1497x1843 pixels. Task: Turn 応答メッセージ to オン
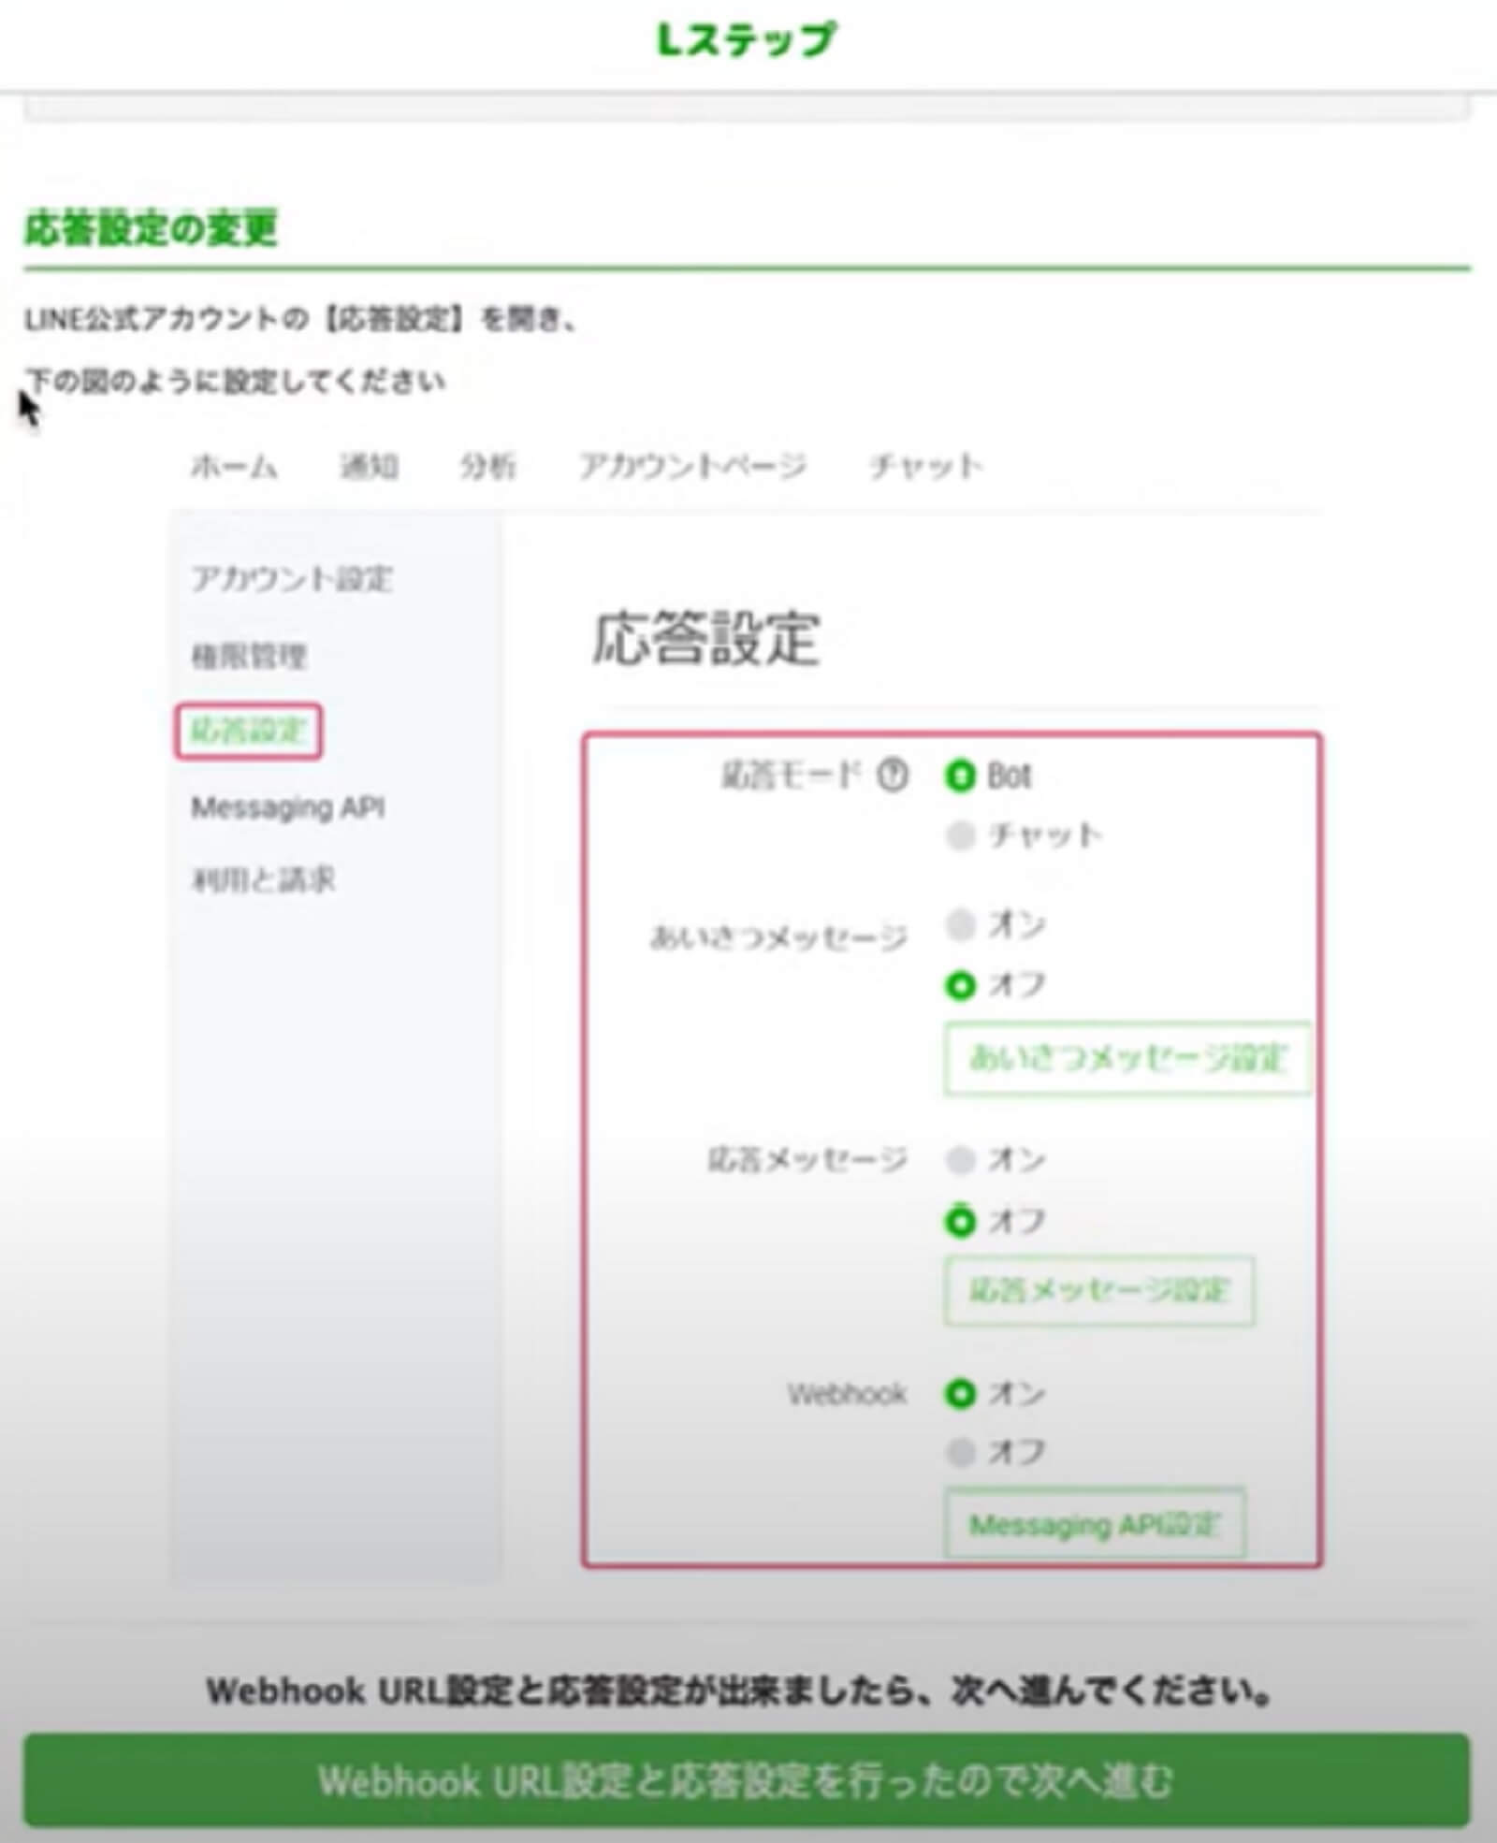(x=960, y=1160)
